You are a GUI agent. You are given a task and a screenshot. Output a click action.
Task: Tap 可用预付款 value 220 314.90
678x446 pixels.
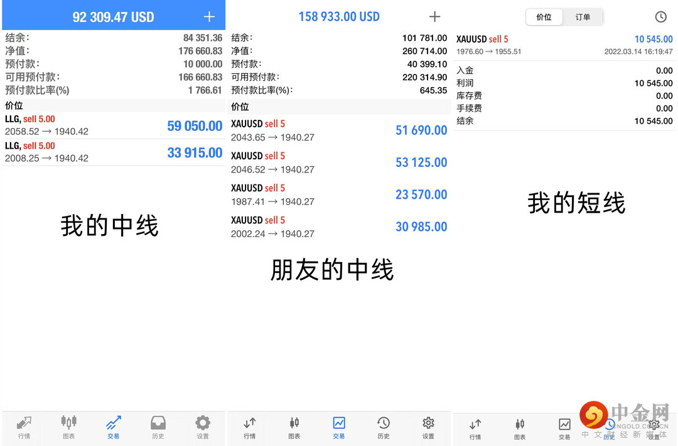(424, 77)
